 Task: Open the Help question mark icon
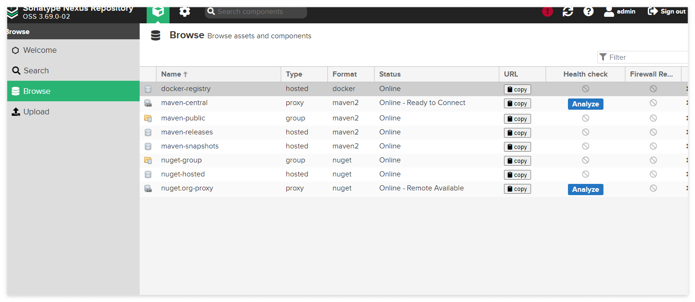(x=589, y=12)
